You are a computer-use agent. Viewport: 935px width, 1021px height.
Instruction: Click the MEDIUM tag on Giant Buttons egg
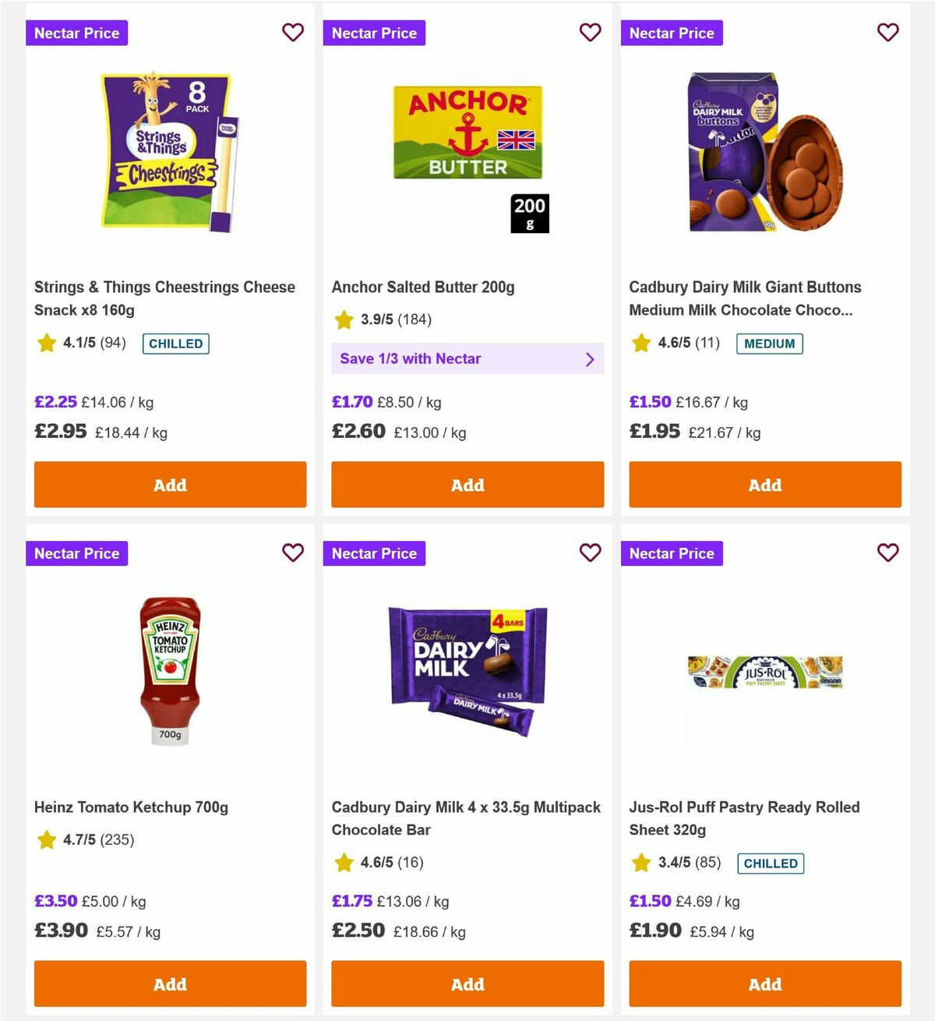click(x=770, y=343)
